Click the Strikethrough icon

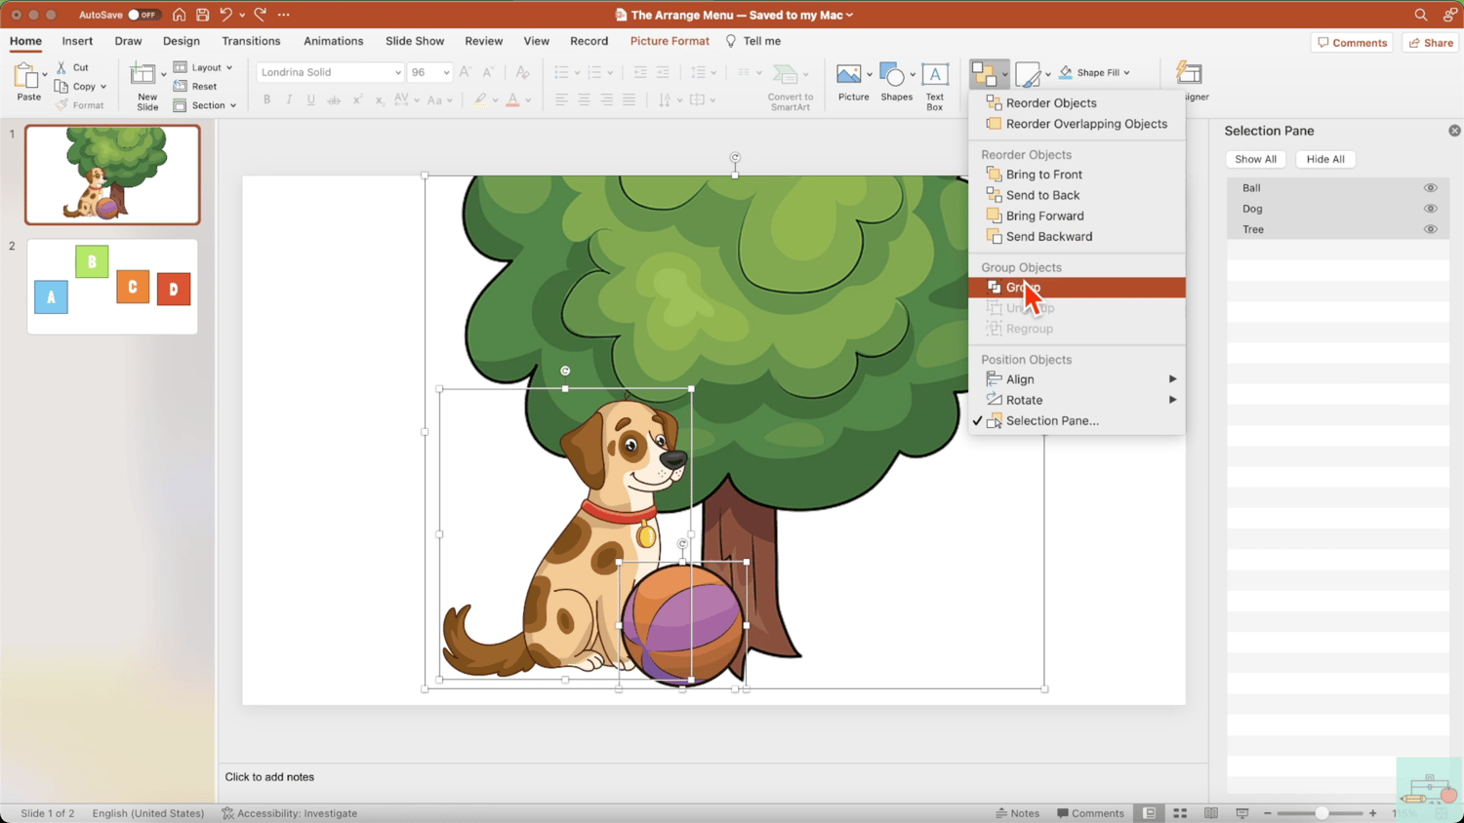(x=334, y=99)
